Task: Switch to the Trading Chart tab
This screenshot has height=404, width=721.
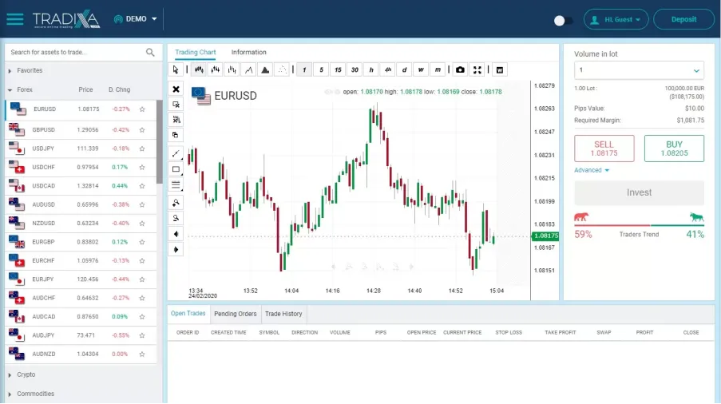Action: click(195, 52)
